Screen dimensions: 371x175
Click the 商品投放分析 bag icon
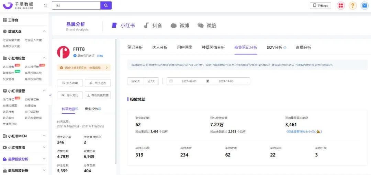pos(5,171)
